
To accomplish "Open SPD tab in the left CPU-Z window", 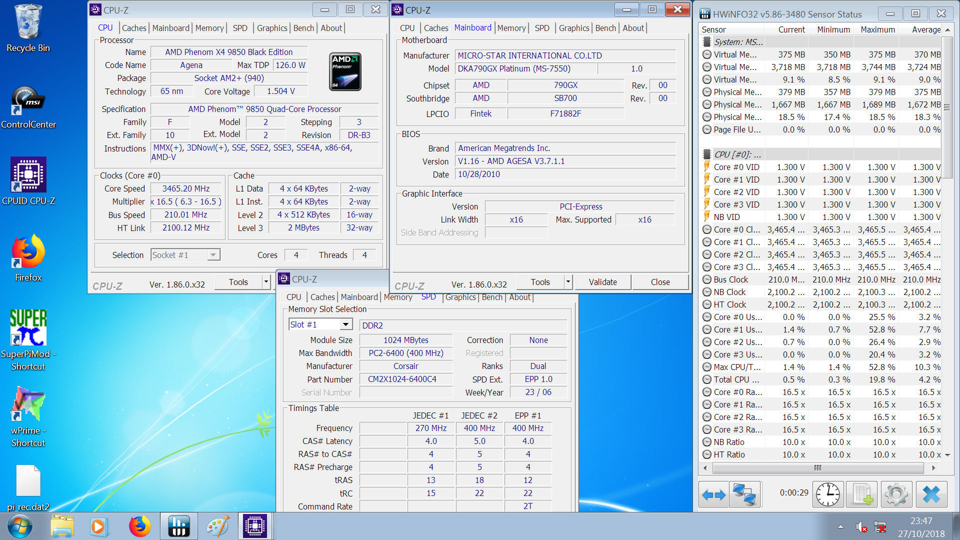I will [x=240, y=28].
